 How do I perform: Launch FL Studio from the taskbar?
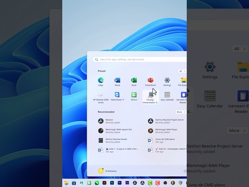173,183
